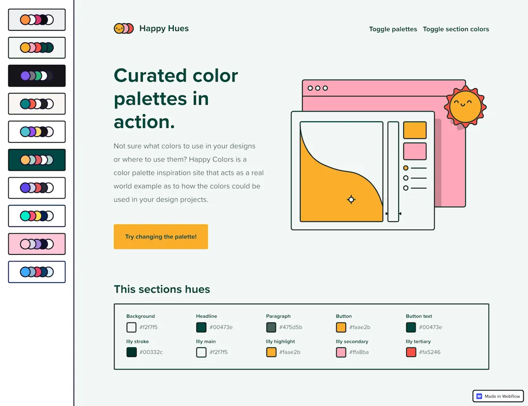This screenshot has height=406, width=528.
Task: Select the dark navy palette in the sidebar
Action: [36, 75]
